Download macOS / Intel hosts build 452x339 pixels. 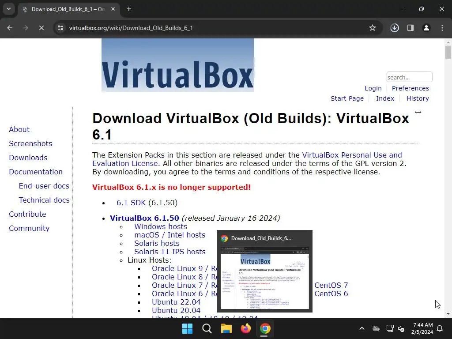click(x=169, y=235)
